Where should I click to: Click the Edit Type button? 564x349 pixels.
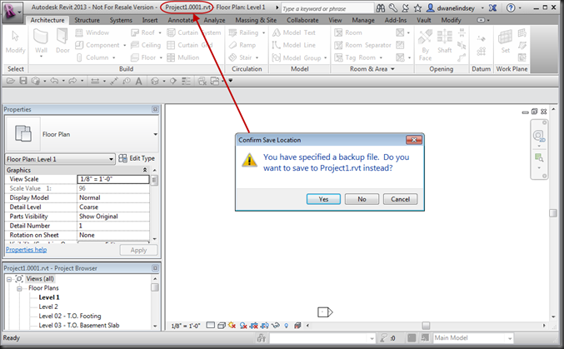click(137, 158)
